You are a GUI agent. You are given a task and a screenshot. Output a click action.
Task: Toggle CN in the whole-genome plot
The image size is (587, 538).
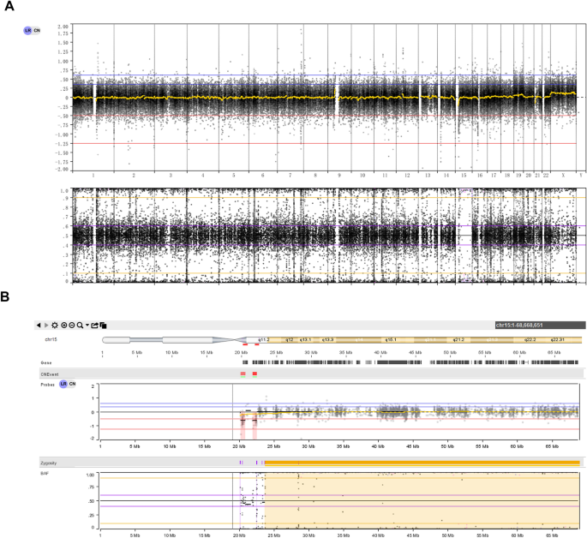coord(36,31)
